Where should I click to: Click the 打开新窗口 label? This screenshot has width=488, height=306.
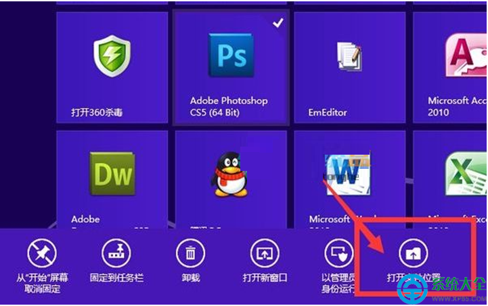tap(265, 278)
